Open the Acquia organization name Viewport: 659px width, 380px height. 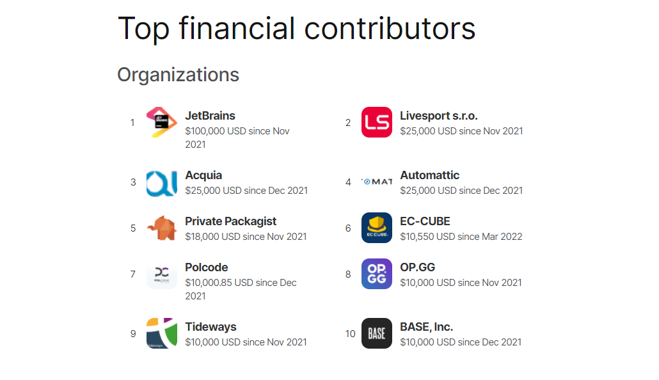203,175
